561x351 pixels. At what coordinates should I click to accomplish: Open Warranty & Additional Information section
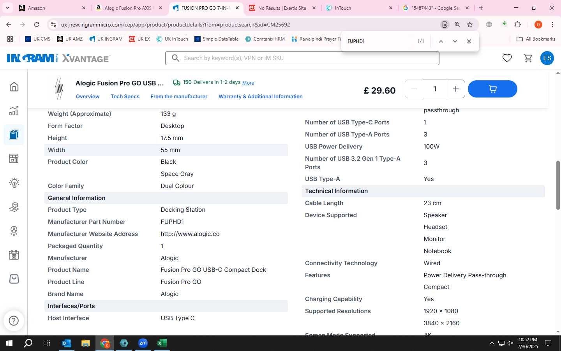click(261, 96)
